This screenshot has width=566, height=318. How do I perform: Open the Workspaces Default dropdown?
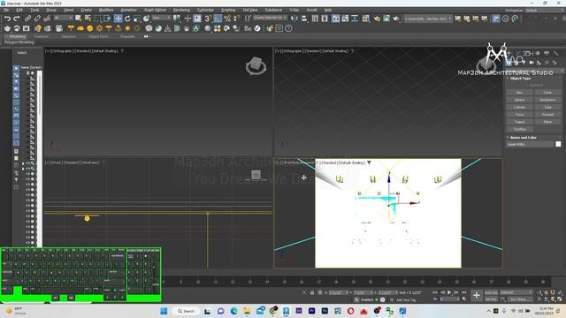[x=545, y=10]
